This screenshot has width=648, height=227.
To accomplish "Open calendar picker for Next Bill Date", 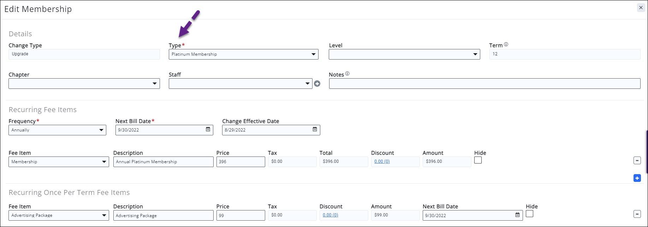I will (x=208, y=130).
